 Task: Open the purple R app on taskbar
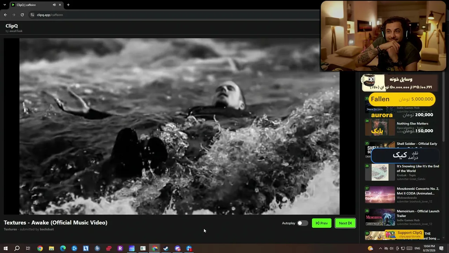(120, 248)
